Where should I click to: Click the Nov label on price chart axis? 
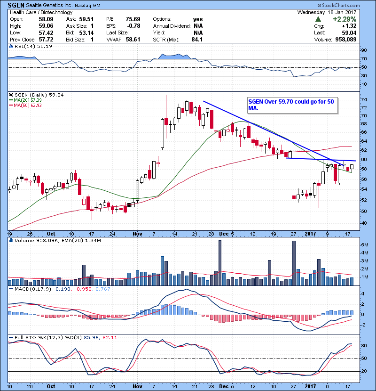[x=137, y=234]
